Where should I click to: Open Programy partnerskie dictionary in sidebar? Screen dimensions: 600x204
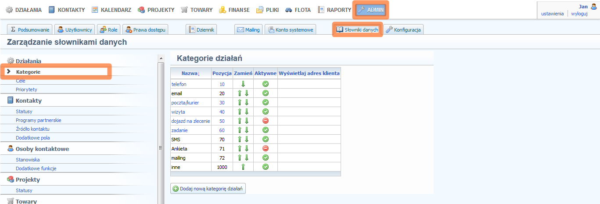point(39,120)
